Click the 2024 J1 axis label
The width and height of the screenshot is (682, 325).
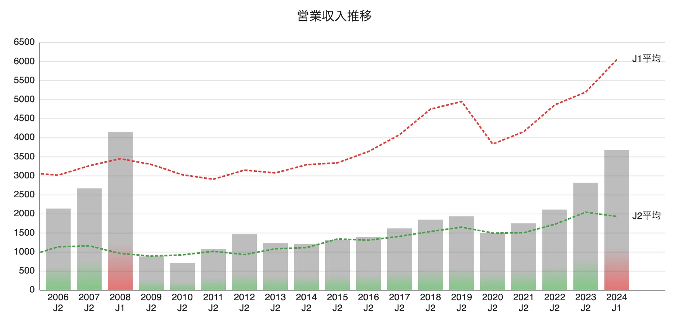click(617, 303)
